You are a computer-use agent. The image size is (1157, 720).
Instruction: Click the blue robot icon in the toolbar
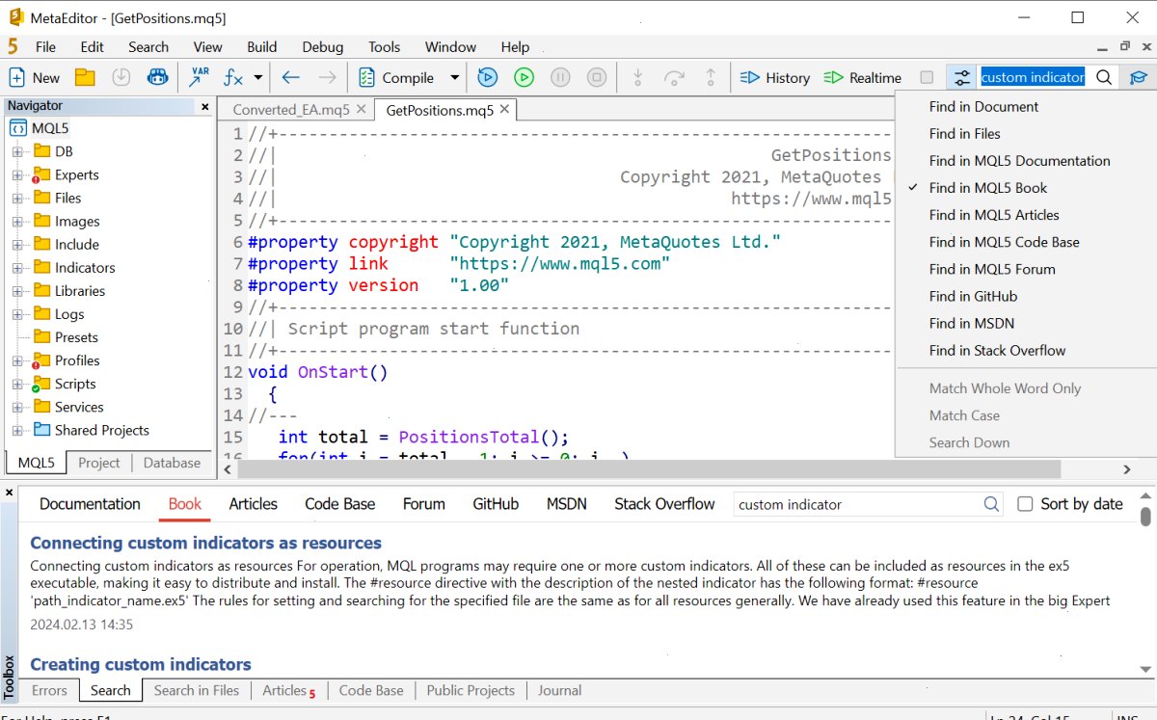click(157, 78)
